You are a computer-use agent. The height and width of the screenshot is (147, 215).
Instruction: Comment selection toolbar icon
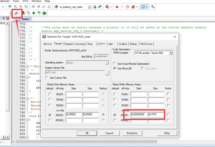pos(44,7)
